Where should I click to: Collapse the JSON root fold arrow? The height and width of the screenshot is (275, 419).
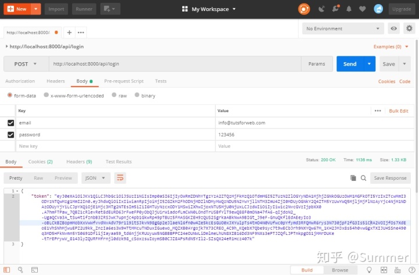coord(17,191)
